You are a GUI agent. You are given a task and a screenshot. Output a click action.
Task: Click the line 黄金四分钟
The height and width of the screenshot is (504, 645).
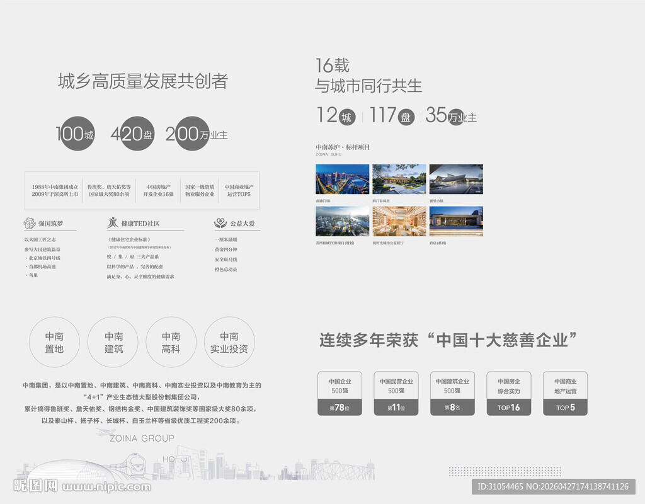tap(226, 249)
